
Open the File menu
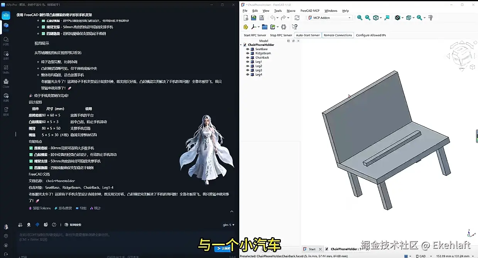(245, 11)
